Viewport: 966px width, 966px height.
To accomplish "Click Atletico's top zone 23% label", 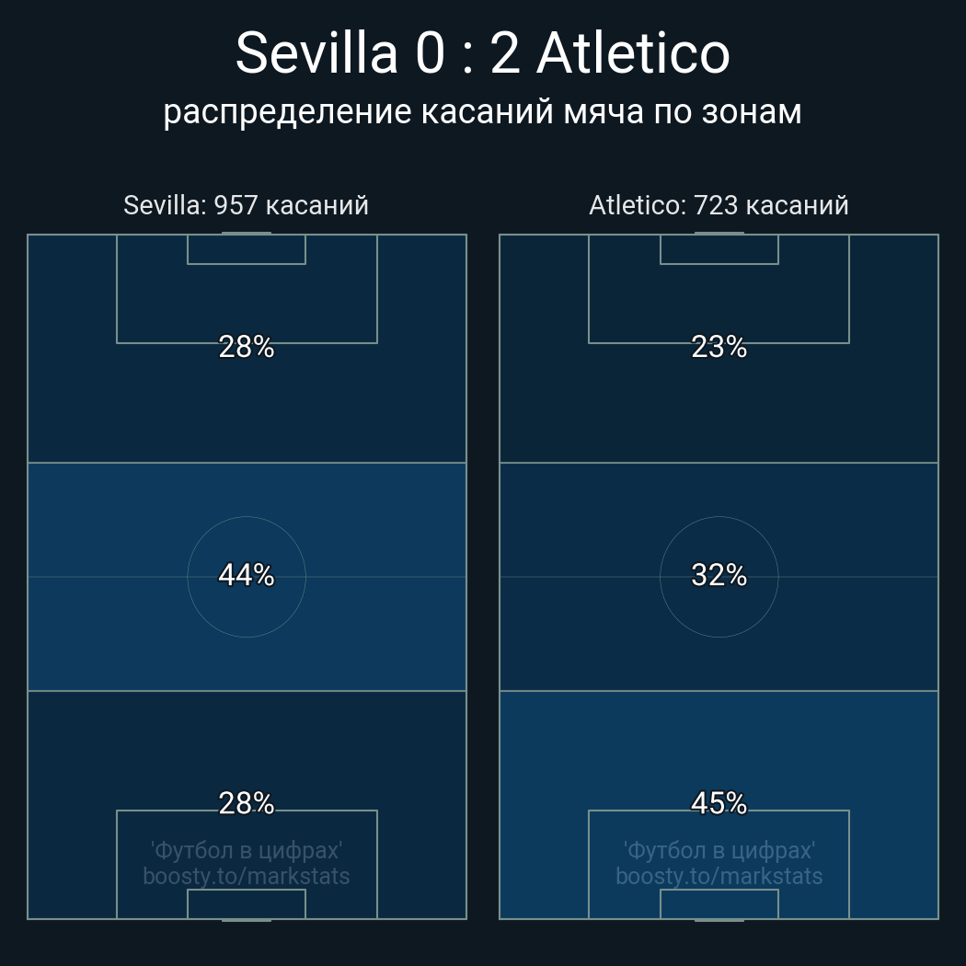I will click(719, 347).
